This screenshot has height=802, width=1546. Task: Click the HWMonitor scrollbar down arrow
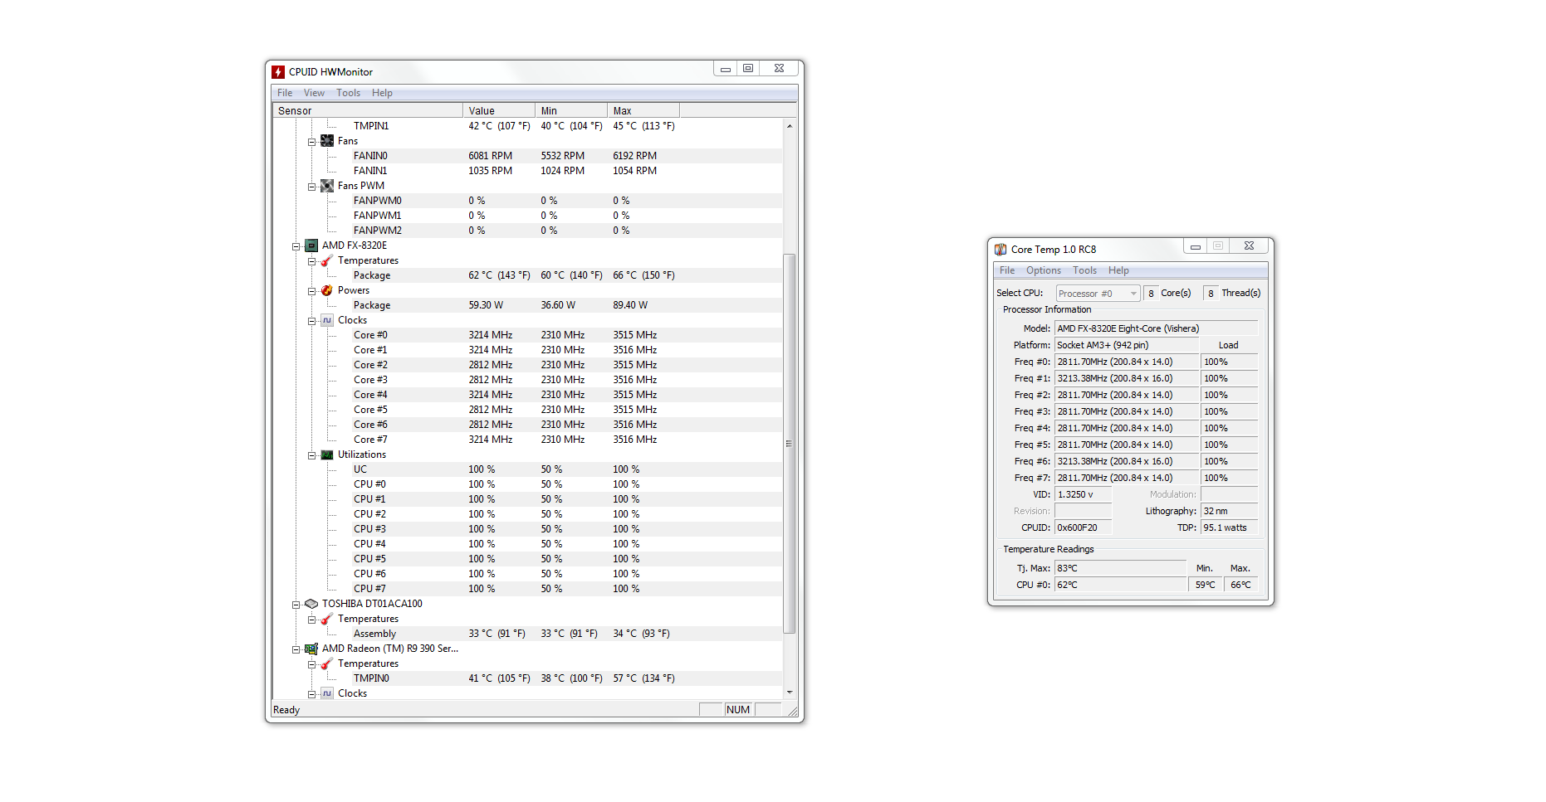click(790, 693)
